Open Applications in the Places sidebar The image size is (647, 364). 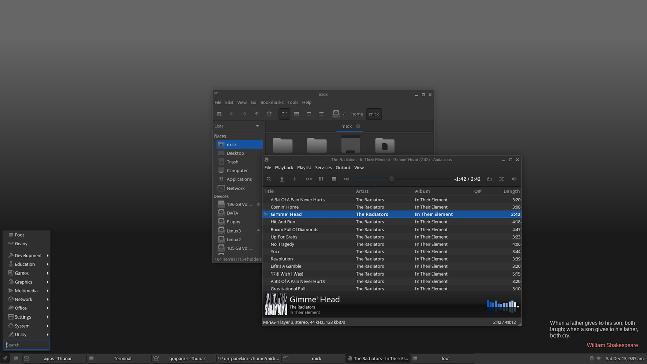[240, 179]
